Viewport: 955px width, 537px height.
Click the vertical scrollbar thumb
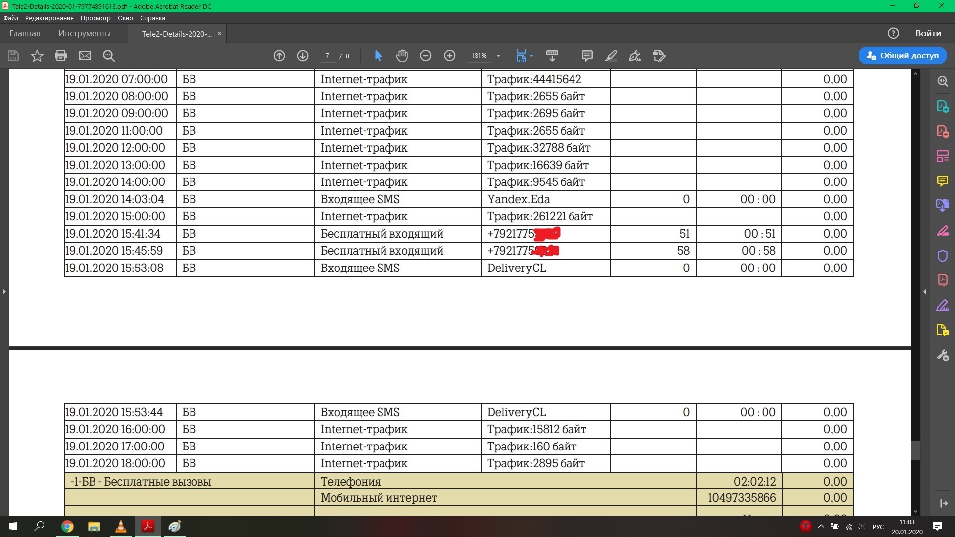coord(915,450)
